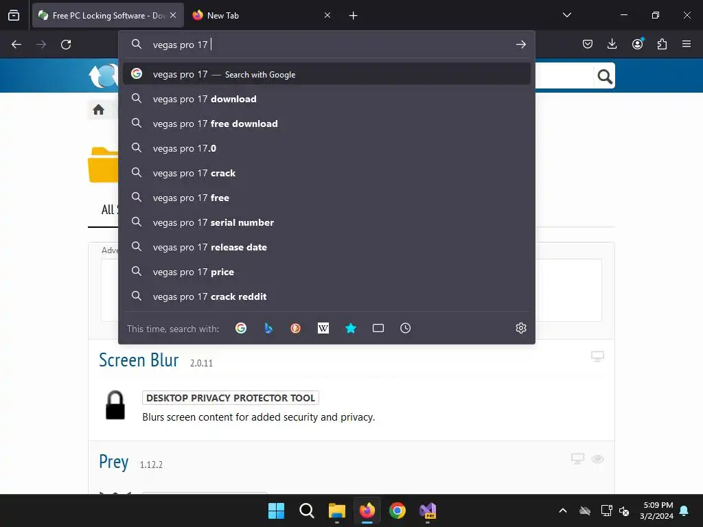Viewport: 703px width, 527px height.
Task: Open Visual Studio Preview from taskbar
Action: tap(428, 511)
